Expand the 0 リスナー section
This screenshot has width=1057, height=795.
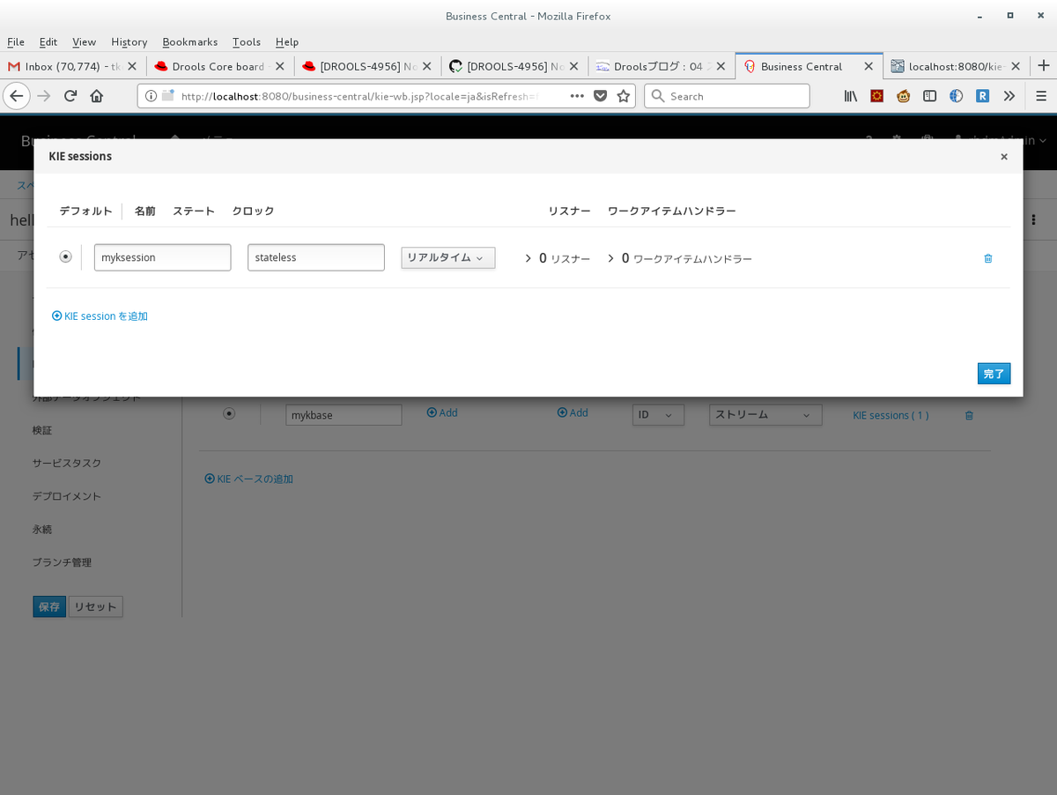[557, 258]
